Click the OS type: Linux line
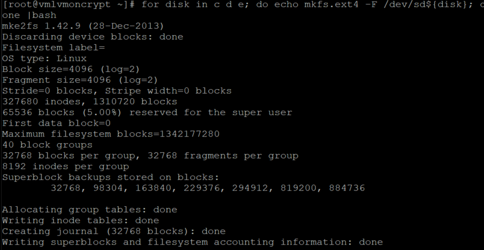The height and width of the screenshot is (250, 484). click(x=44, y=58)
